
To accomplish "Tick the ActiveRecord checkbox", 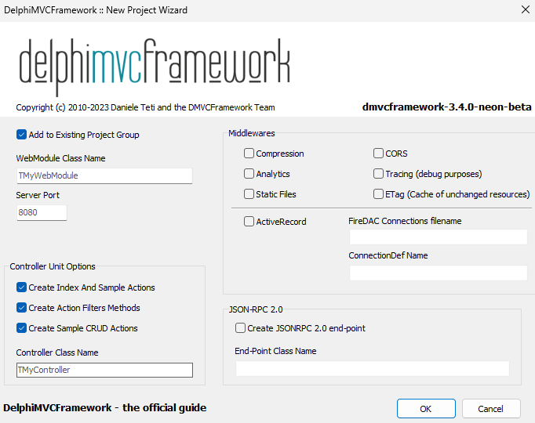I will (249, 222).
